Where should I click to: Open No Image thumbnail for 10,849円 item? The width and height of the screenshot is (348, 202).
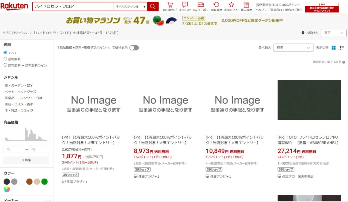point(237,100)
